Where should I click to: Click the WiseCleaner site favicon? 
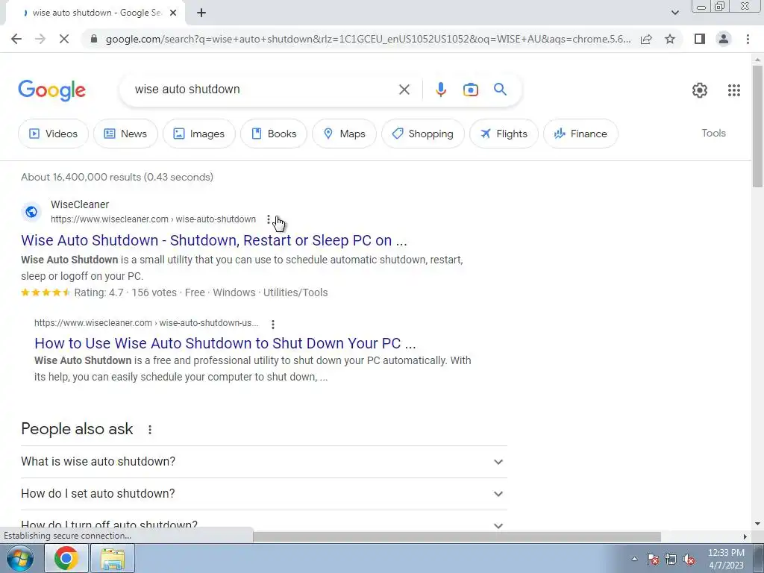click(x=31, y=212)
